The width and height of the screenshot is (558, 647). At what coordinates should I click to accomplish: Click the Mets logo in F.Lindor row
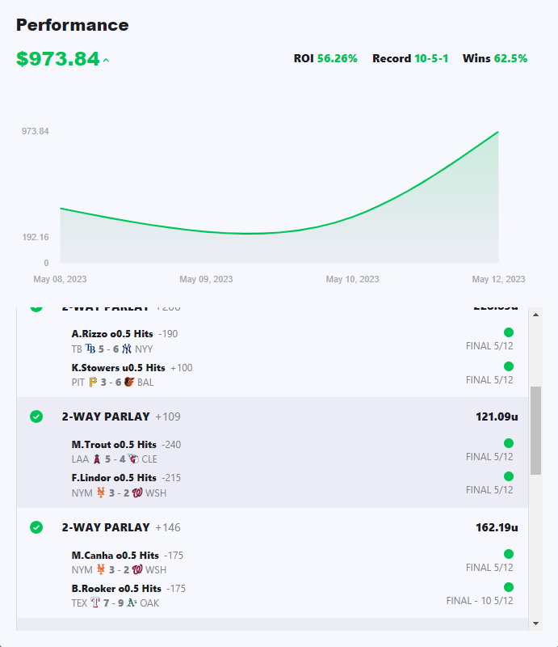tap(101, 493)
